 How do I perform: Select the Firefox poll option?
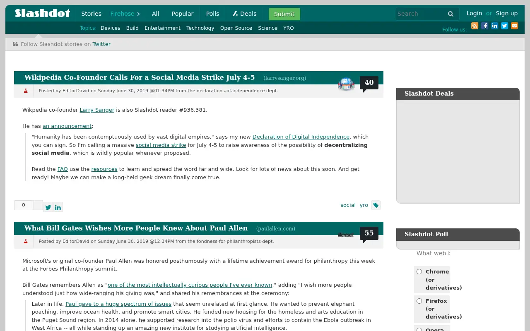click(419, 301)
